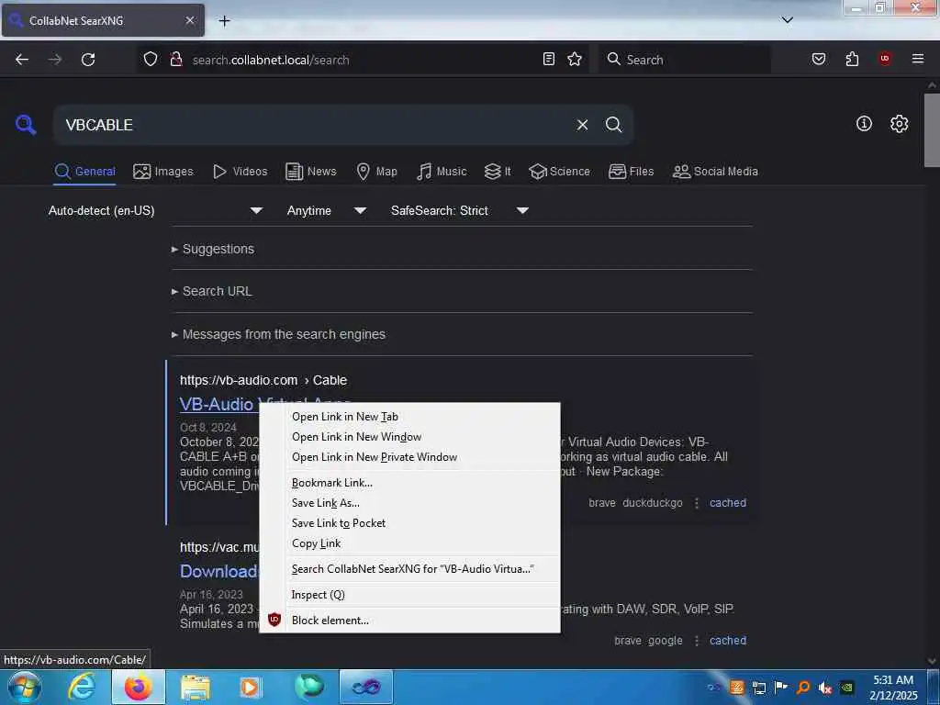Toggle reader view icon in address bar
Image resolution: width=940 pixels, height=705 pixels.
coord(549,59)
